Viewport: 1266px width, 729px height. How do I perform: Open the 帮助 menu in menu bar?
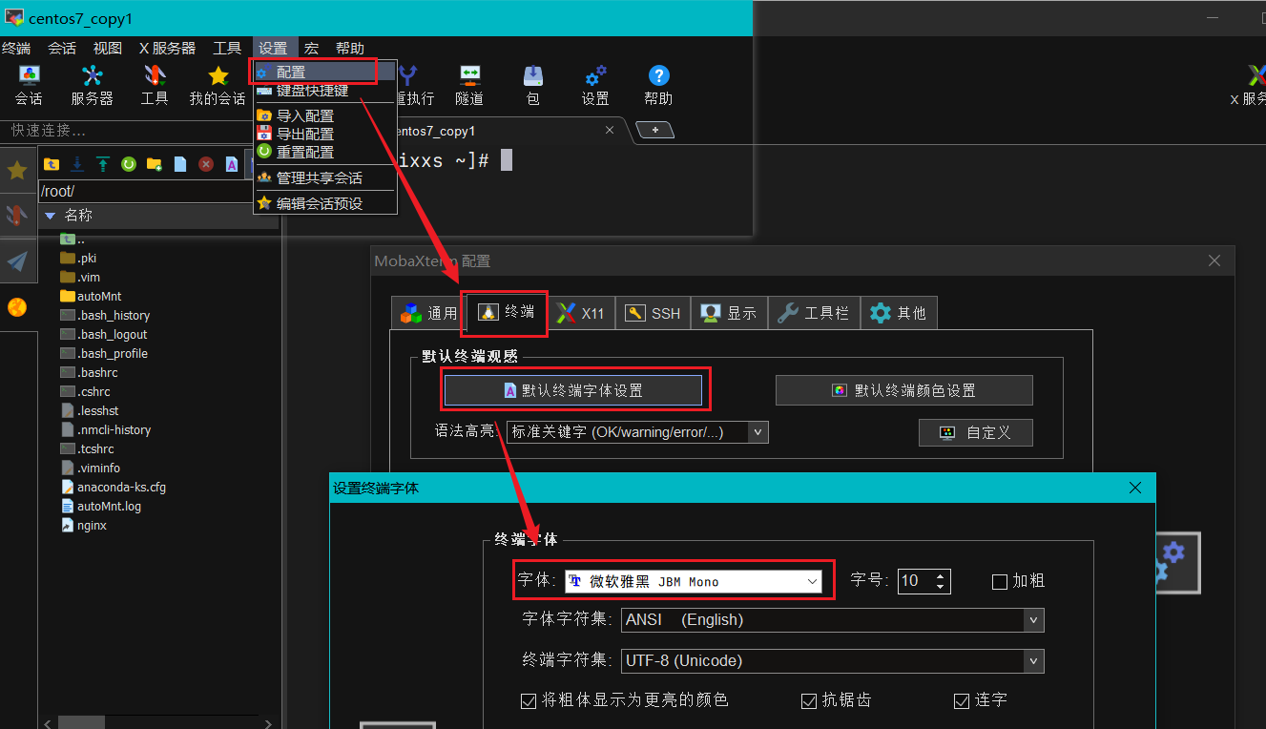coord(349,48)
